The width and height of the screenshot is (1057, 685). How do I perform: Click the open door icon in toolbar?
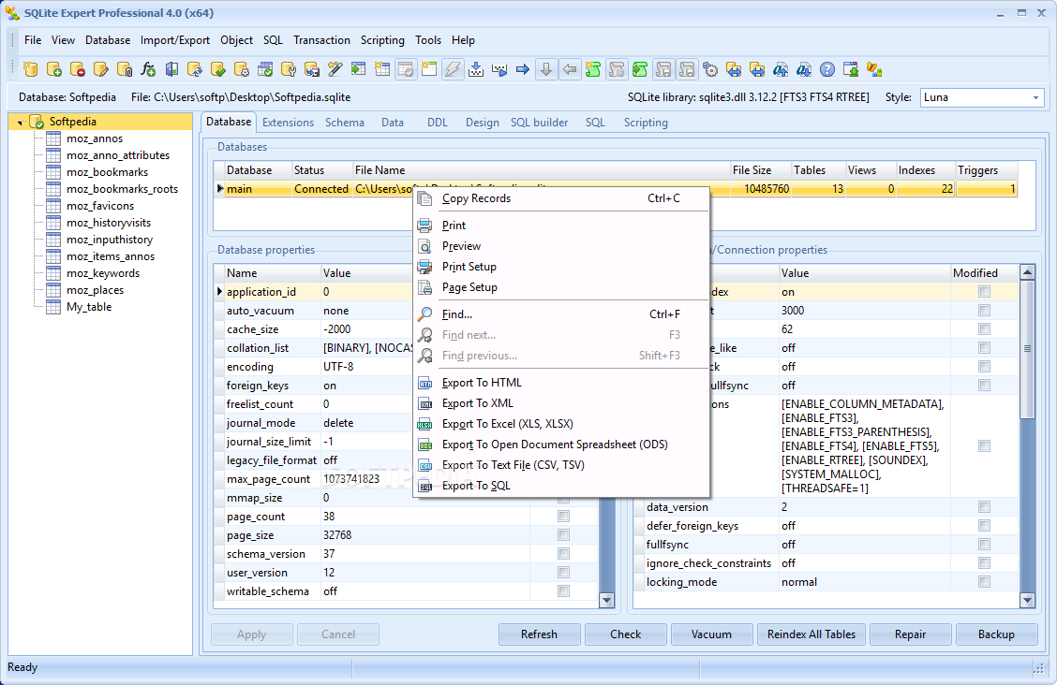(x=171, y=69)
